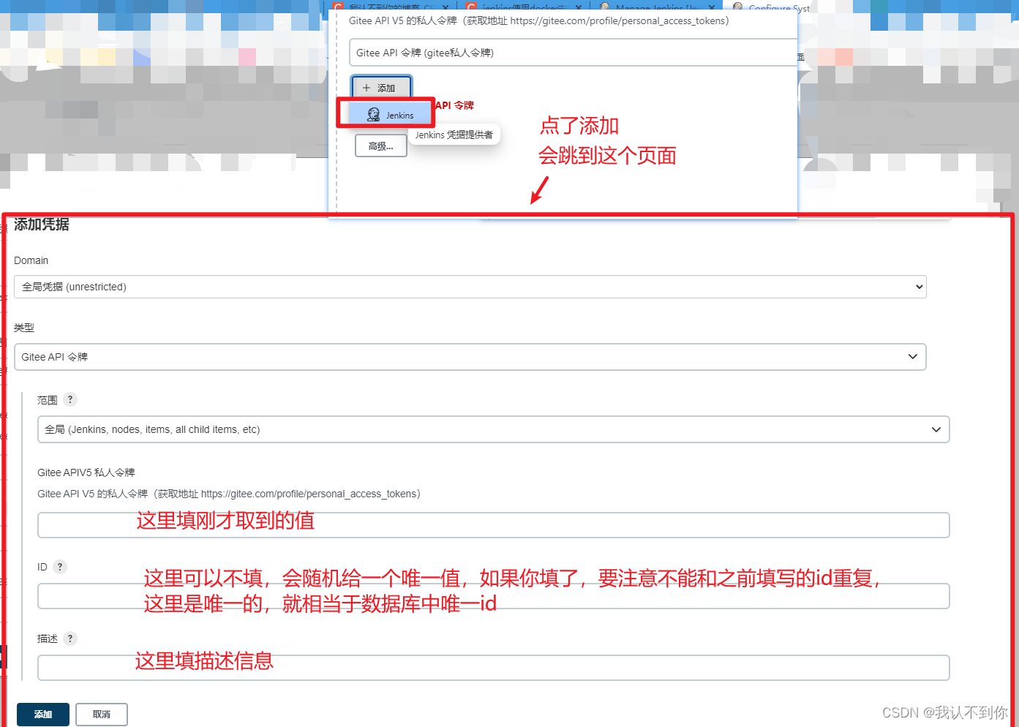The height and width of the screenshot is (727, 1019).
Task: Focus the 描述 description input field
Action: click(494, 668)
